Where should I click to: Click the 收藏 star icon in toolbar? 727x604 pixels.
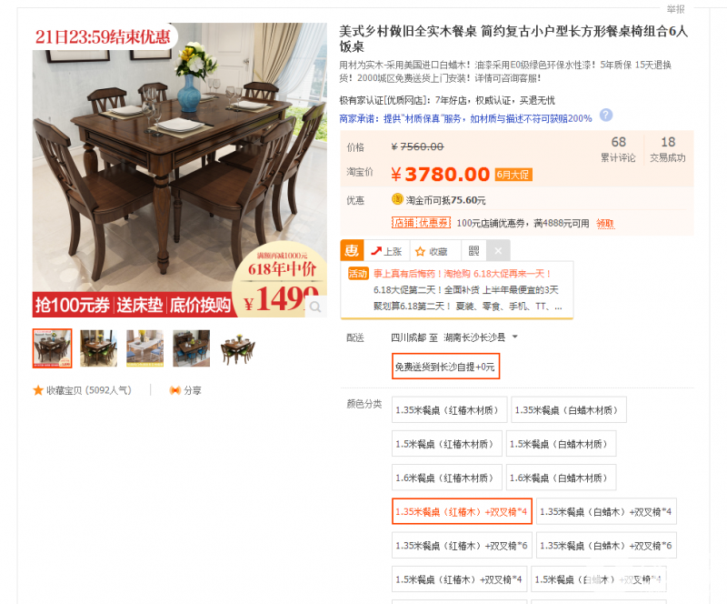420,252
